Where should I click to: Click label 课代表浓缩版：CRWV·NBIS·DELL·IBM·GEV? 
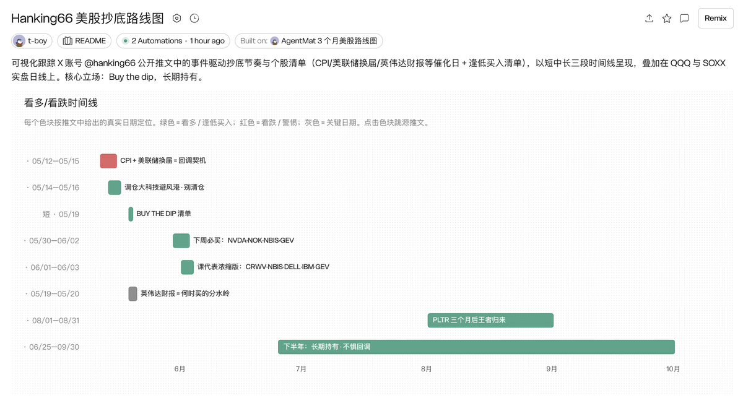click(263, 267)
